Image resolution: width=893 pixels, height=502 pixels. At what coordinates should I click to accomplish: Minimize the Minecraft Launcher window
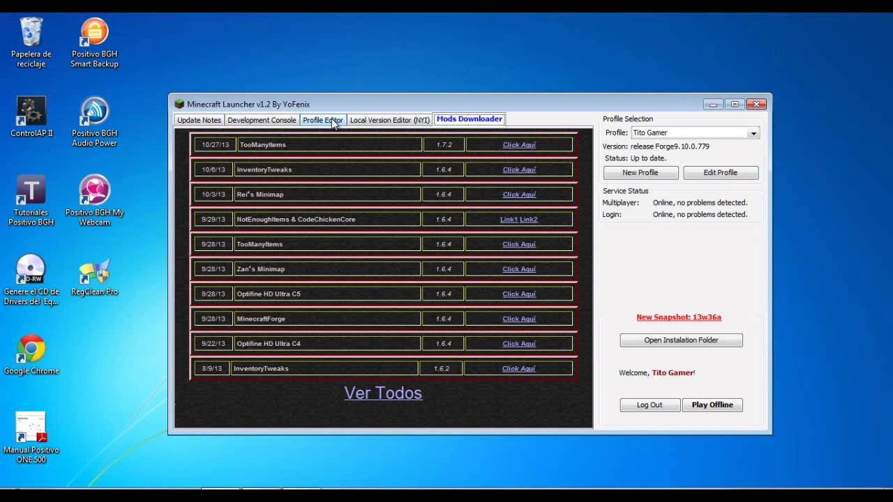pyautogui.click(x=713, y=105)
